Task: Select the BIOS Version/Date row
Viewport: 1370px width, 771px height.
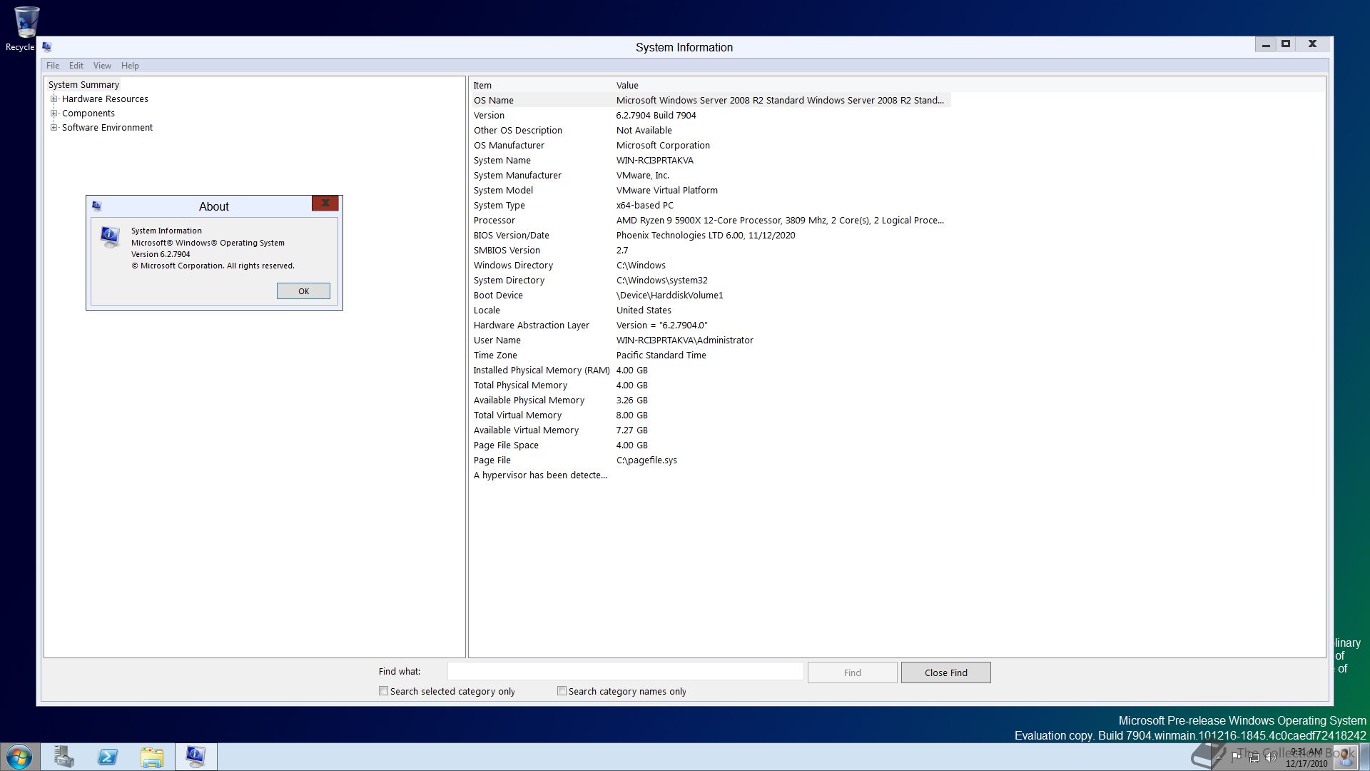Action: pos(710,236)
